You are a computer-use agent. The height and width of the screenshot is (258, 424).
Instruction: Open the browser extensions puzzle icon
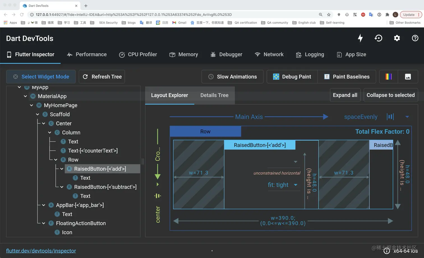coord(387,15)
